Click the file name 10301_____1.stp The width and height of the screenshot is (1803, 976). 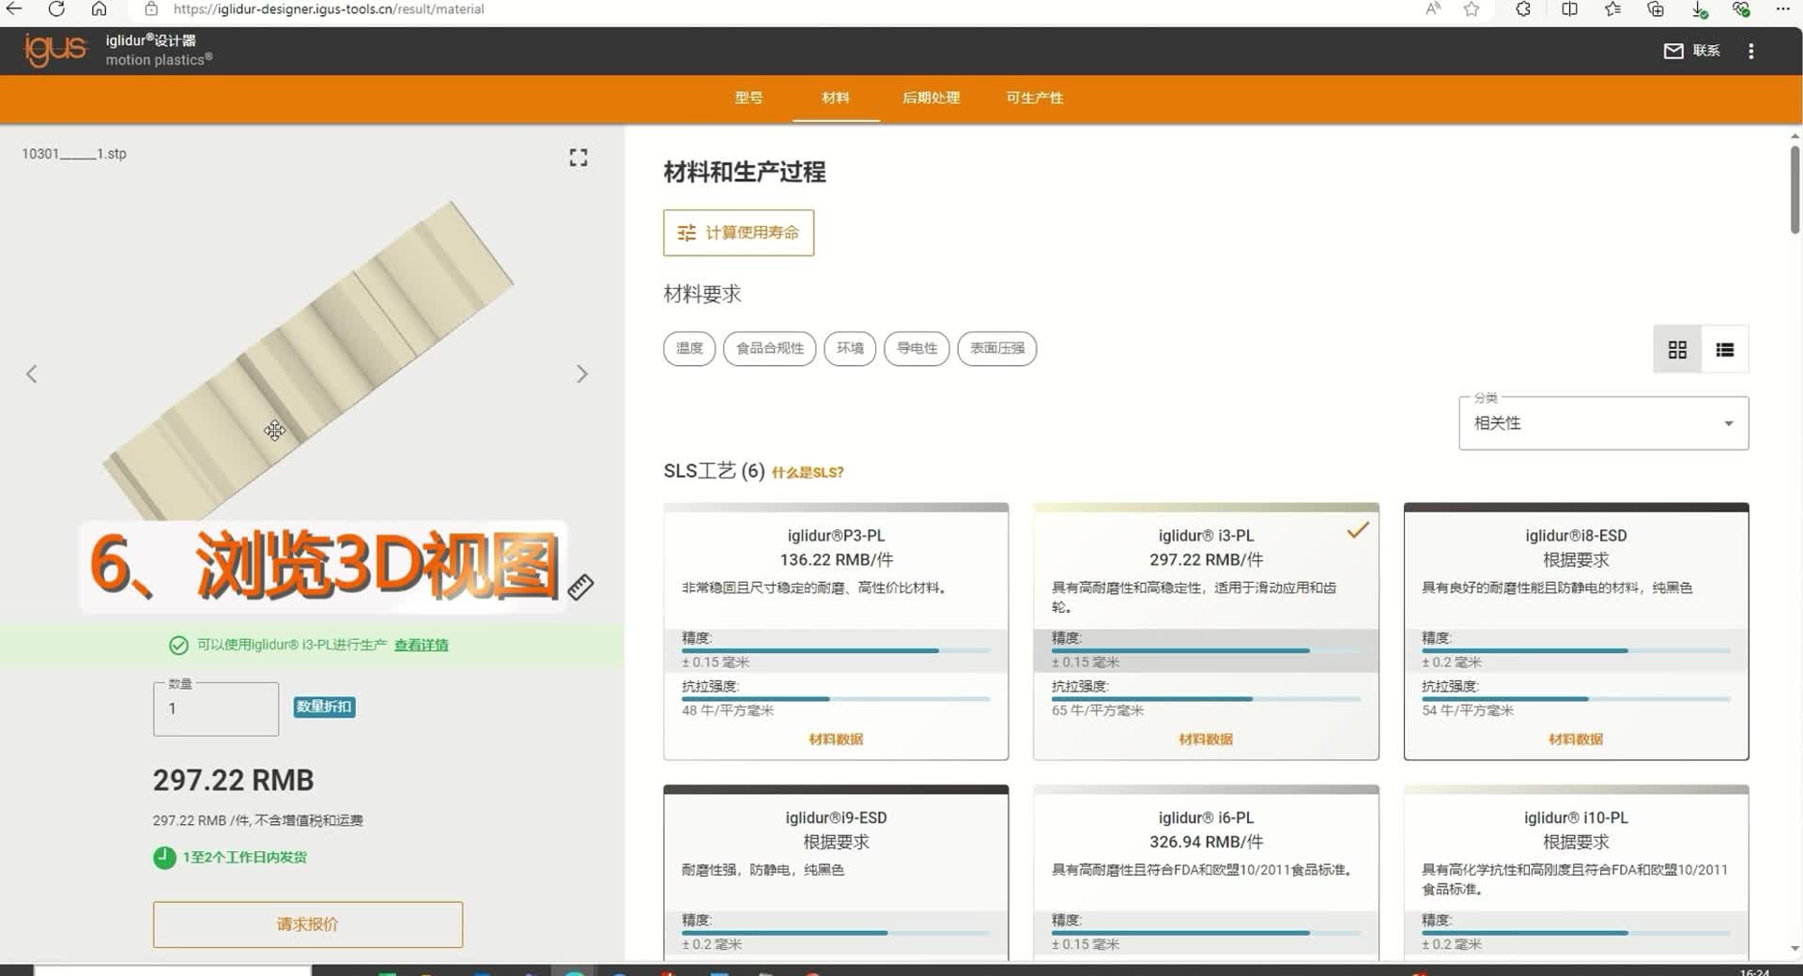pos(74,154)
